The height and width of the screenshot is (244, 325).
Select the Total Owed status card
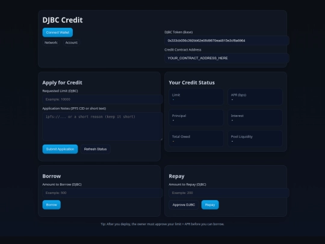tap(196, 139)
